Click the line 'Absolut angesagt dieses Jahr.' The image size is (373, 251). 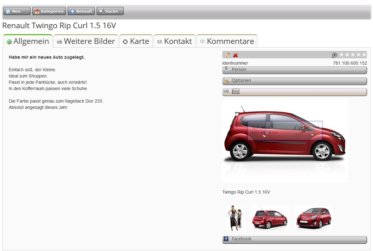38,107
